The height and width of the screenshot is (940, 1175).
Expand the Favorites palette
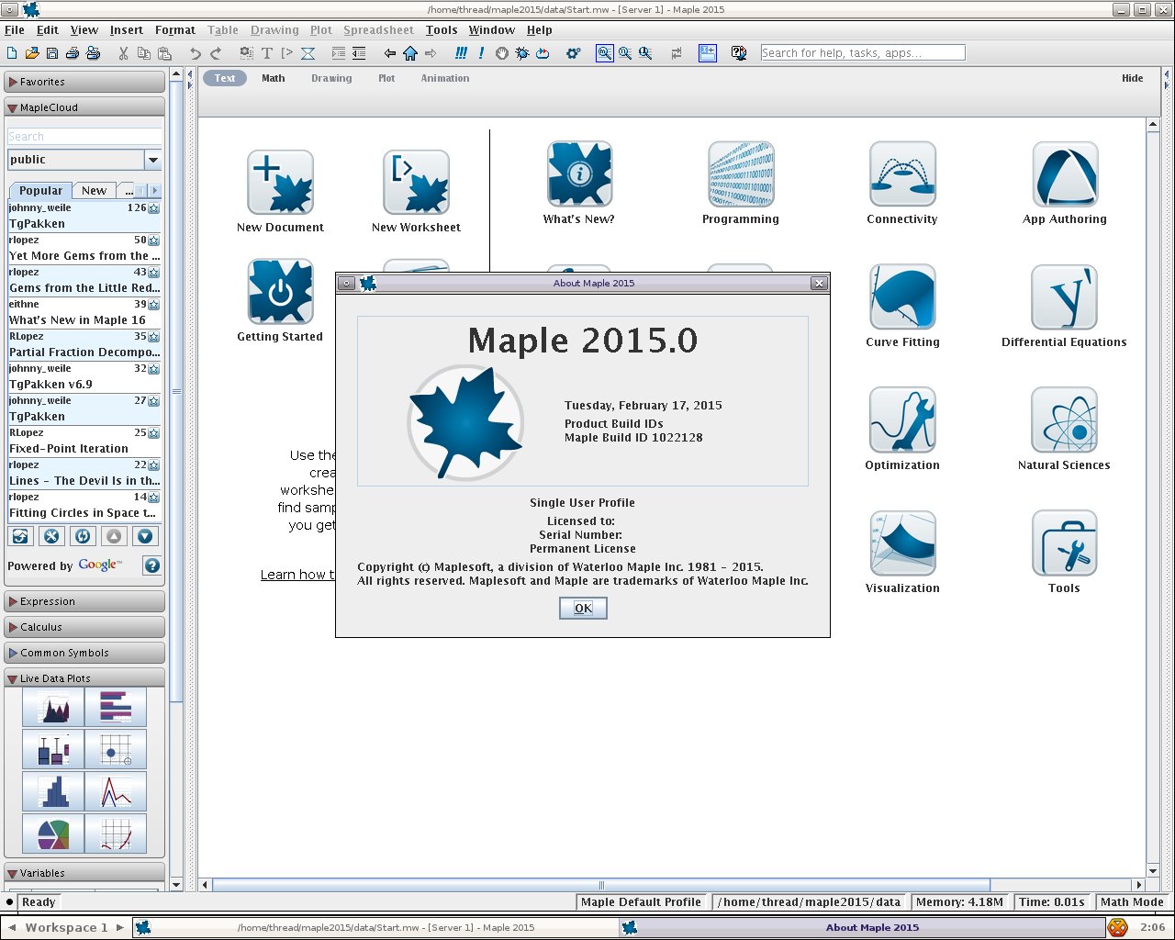point(84,82)
